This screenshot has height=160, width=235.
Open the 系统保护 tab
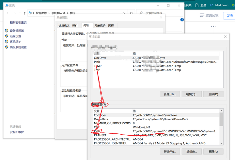[x=100, y=26]
